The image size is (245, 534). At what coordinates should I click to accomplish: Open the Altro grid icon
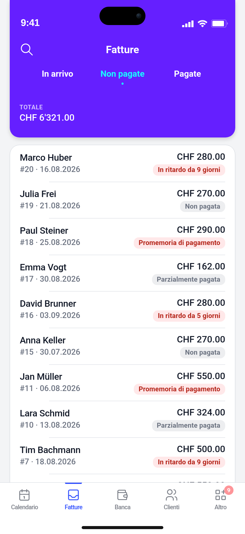[x=220, y=495]
